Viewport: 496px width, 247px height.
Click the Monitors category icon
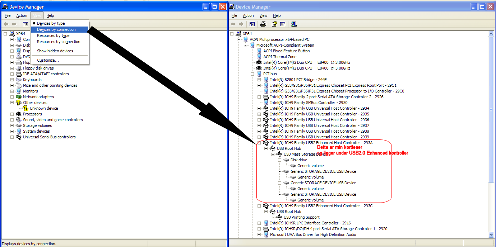click(19, 91)
